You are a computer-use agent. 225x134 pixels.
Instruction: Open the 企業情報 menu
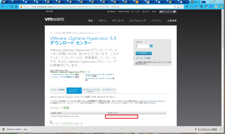tap(172, 21)
